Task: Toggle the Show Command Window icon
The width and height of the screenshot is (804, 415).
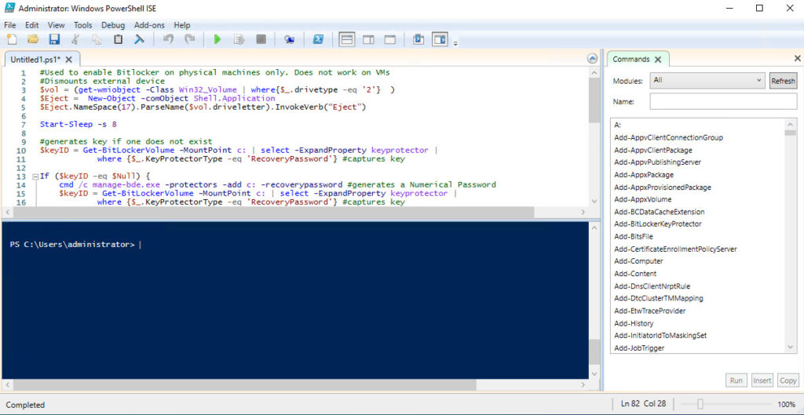Action: (x=418, y=39)
